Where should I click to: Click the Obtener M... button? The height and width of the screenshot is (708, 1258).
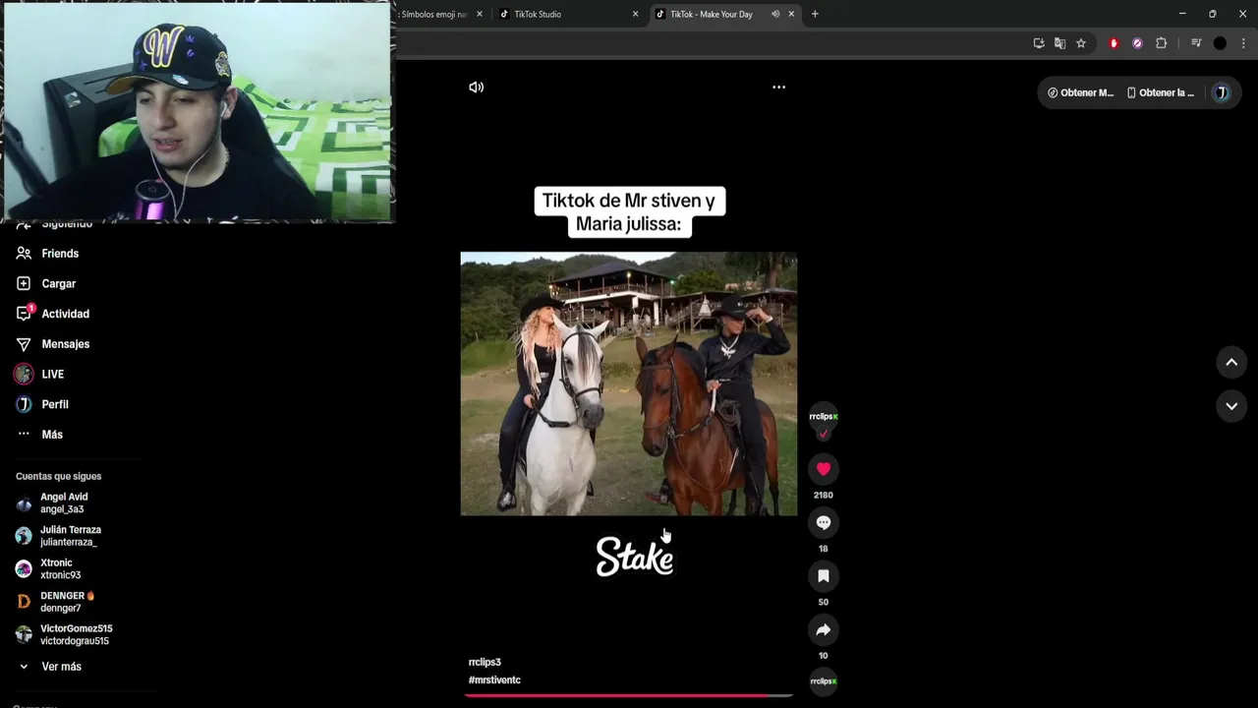tap(1080, 92)
